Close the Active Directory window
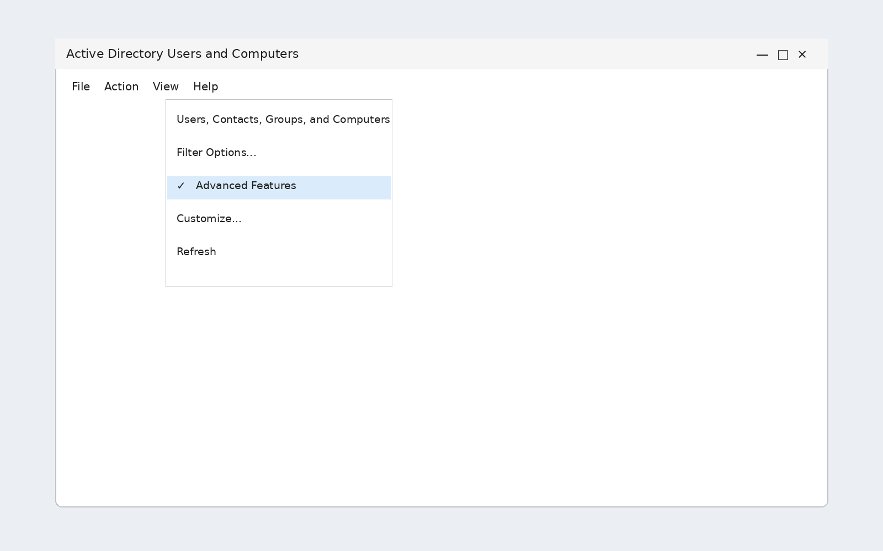883x551 pixels. [802, 55]
